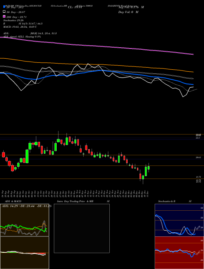Click the '(MGR) 14.3, 23.4, 31.3' ADX values
Image resolution: width=204 pixels, height=269 pixels.
click(43, 33)
